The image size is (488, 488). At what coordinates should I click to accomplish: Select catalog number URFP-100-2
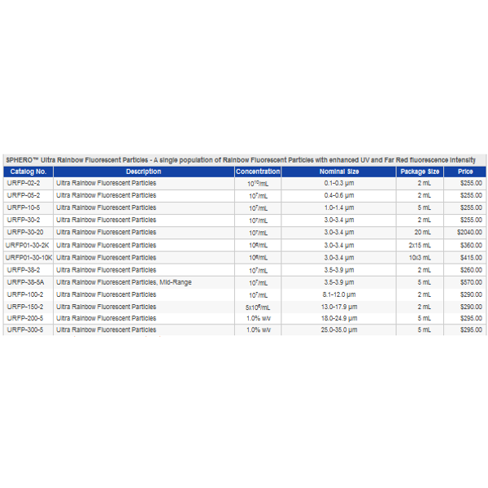pyautogui.click(x=25, y=294)
